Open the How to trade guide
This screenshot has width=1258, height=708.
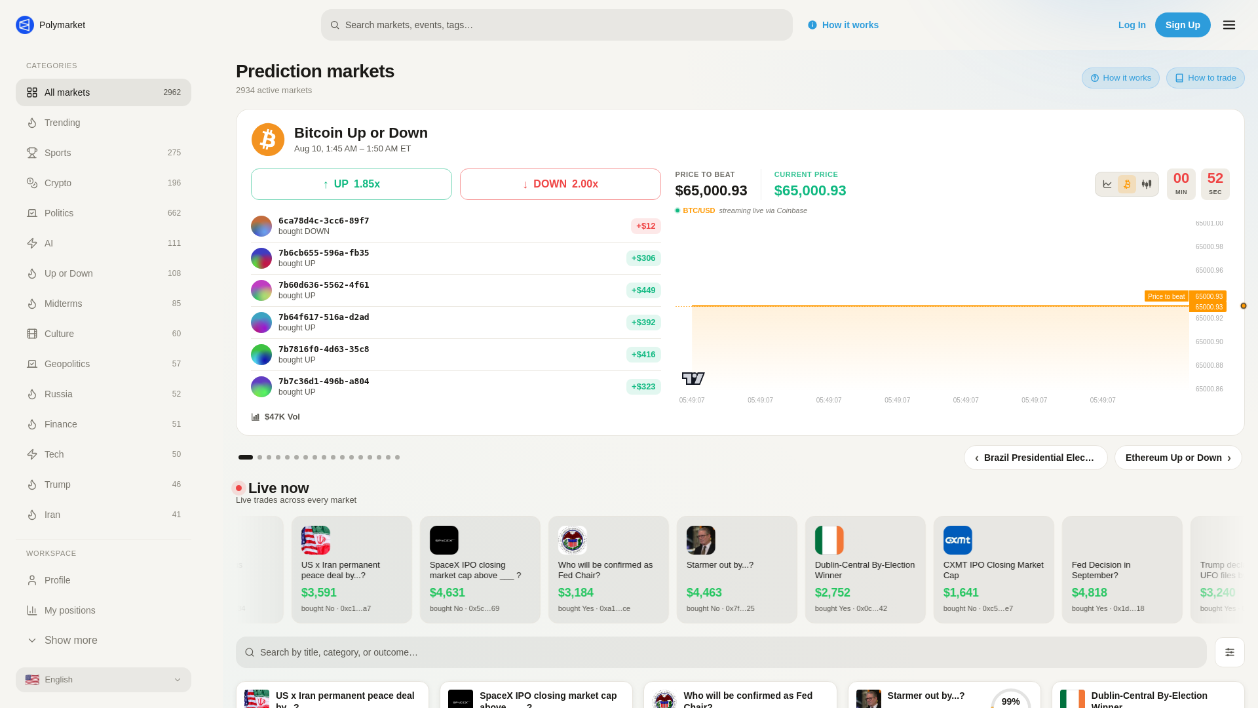pyautogui.click(x=1205, y=78)
